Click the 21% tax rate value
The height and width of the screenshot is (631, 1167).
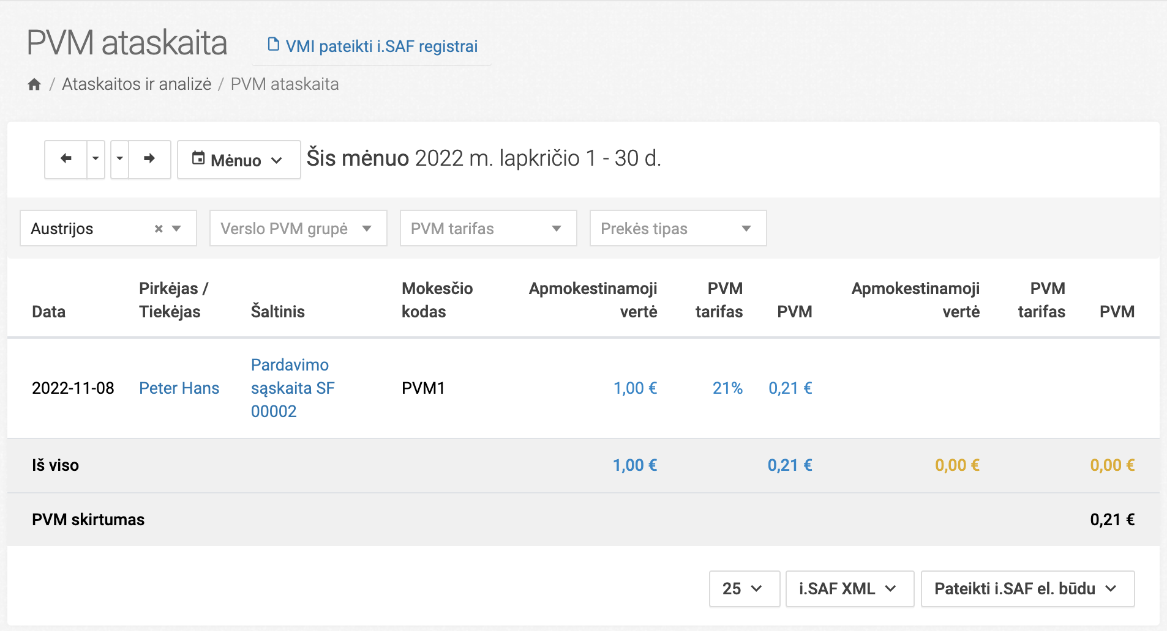727,388
